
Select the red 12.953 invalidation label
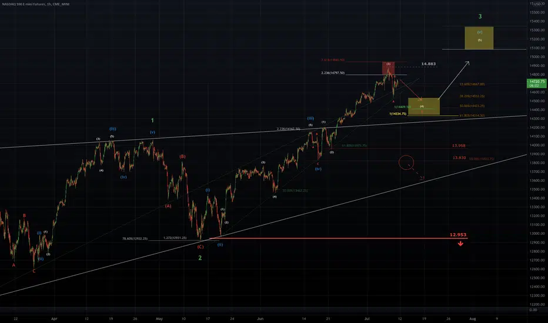458,235
